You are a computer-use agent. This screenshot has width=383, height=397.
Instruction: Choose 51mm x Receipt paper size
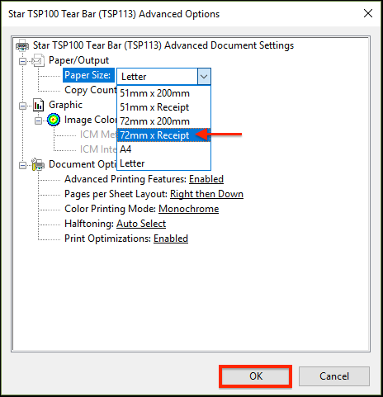tap(163, 107)
